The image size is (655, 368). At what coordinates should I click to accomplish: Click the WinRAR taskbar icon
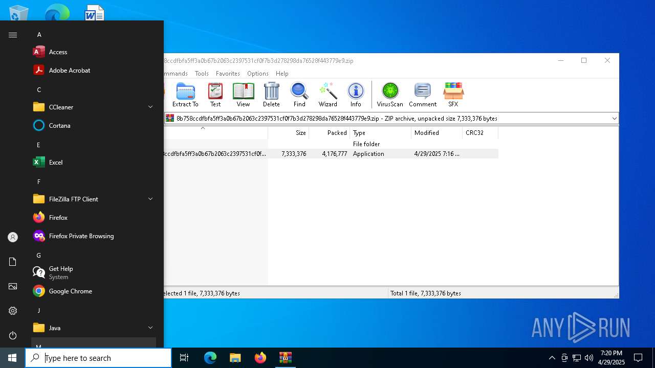coord(285,358)
